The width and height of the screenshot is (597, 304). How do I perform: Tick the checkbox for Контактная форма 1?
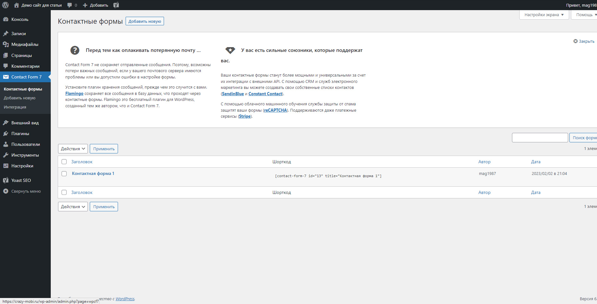tap(64, 174)
